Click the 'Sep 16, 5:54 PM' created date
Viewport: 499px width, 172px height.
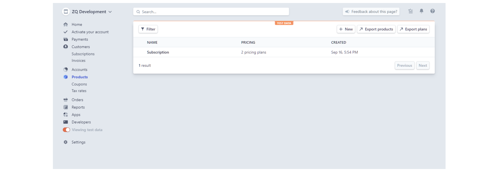point(344,52)
